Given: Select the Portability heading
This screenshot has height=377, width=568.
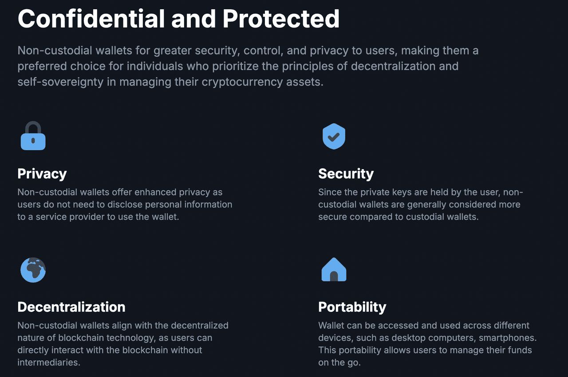Looking at the screenshot, I should pyautogui.click(x=352, y=307).
